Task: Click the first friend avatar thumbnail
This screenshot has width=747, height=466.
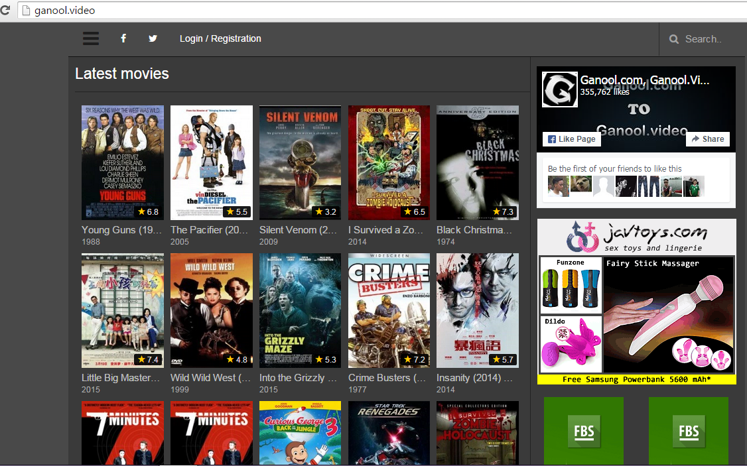Action: pos(559,186)
